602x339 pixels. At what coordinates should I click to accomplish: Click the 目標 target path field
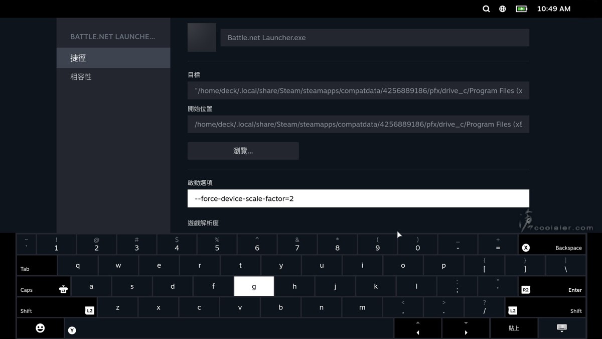pyautogui.click(x=358, y=91)
